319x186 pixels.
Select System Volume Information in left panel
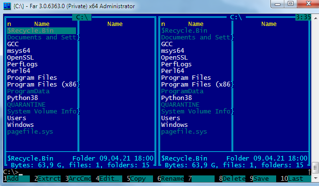(42, 112)
